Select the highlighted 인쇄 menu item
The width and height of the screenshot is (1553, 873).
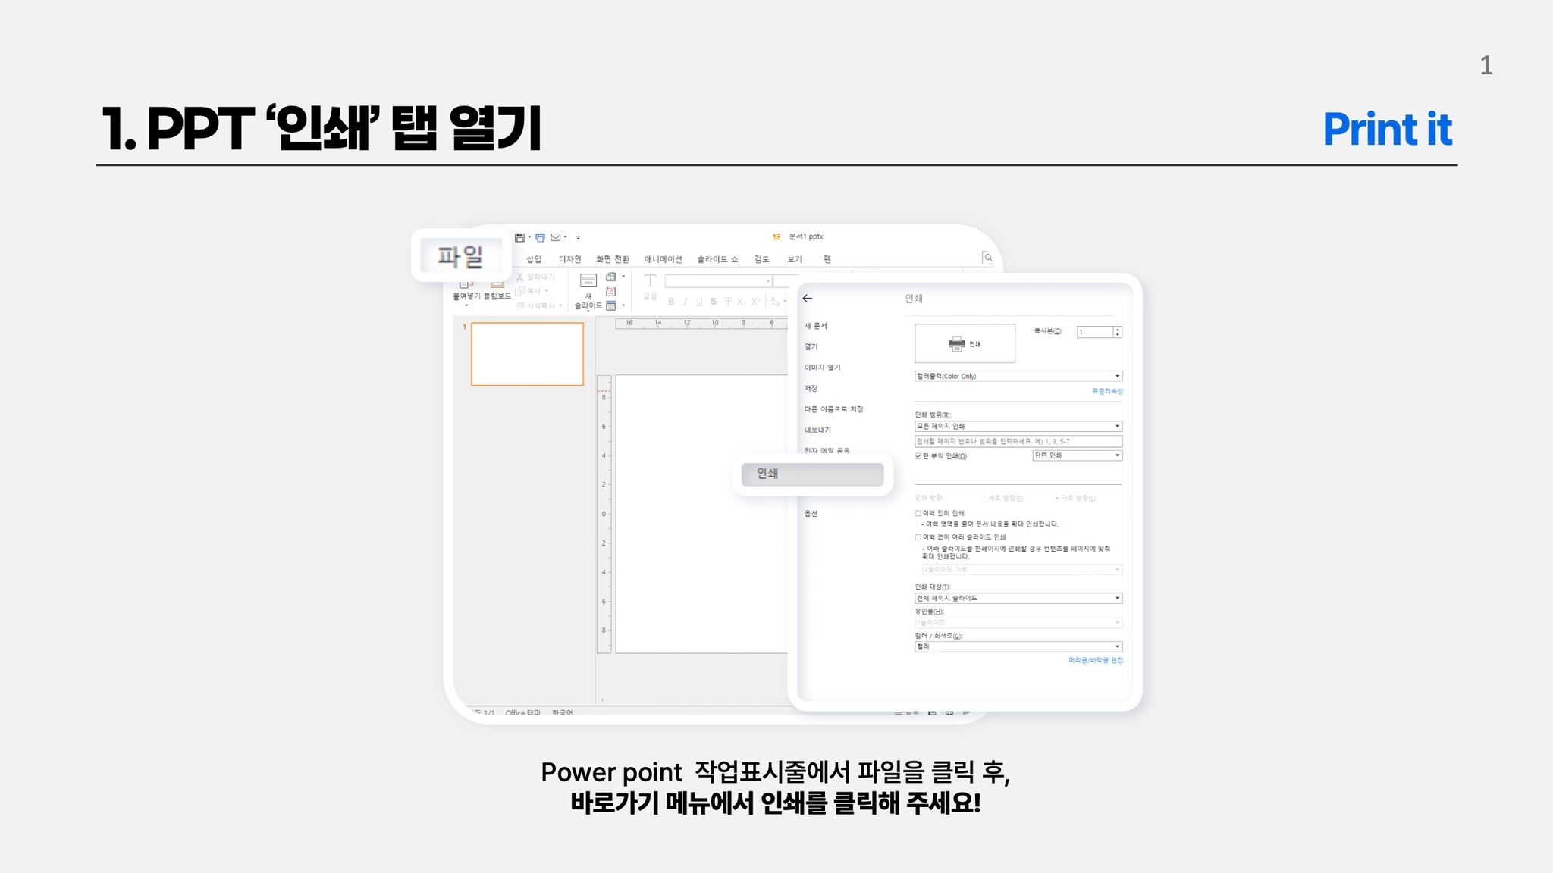(x=811, y=474)
